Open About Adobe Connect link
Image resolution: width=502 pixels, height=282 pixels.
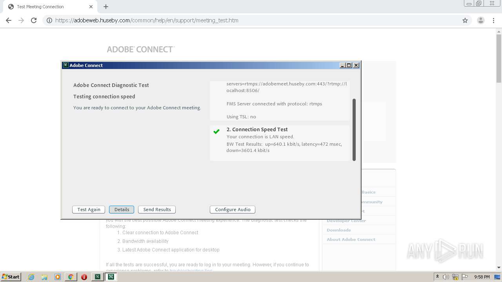tap(351, 239)
